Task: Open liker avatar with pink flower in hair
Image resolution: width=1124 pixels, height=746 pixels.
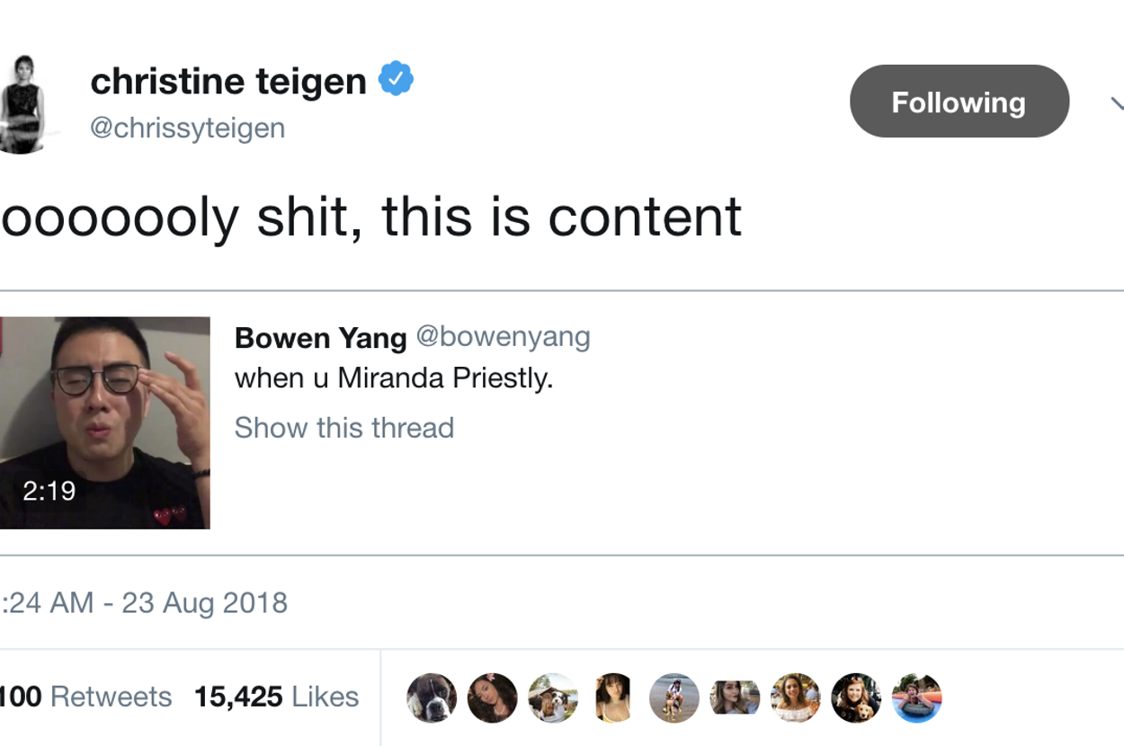Action: (x=492, y=697)
